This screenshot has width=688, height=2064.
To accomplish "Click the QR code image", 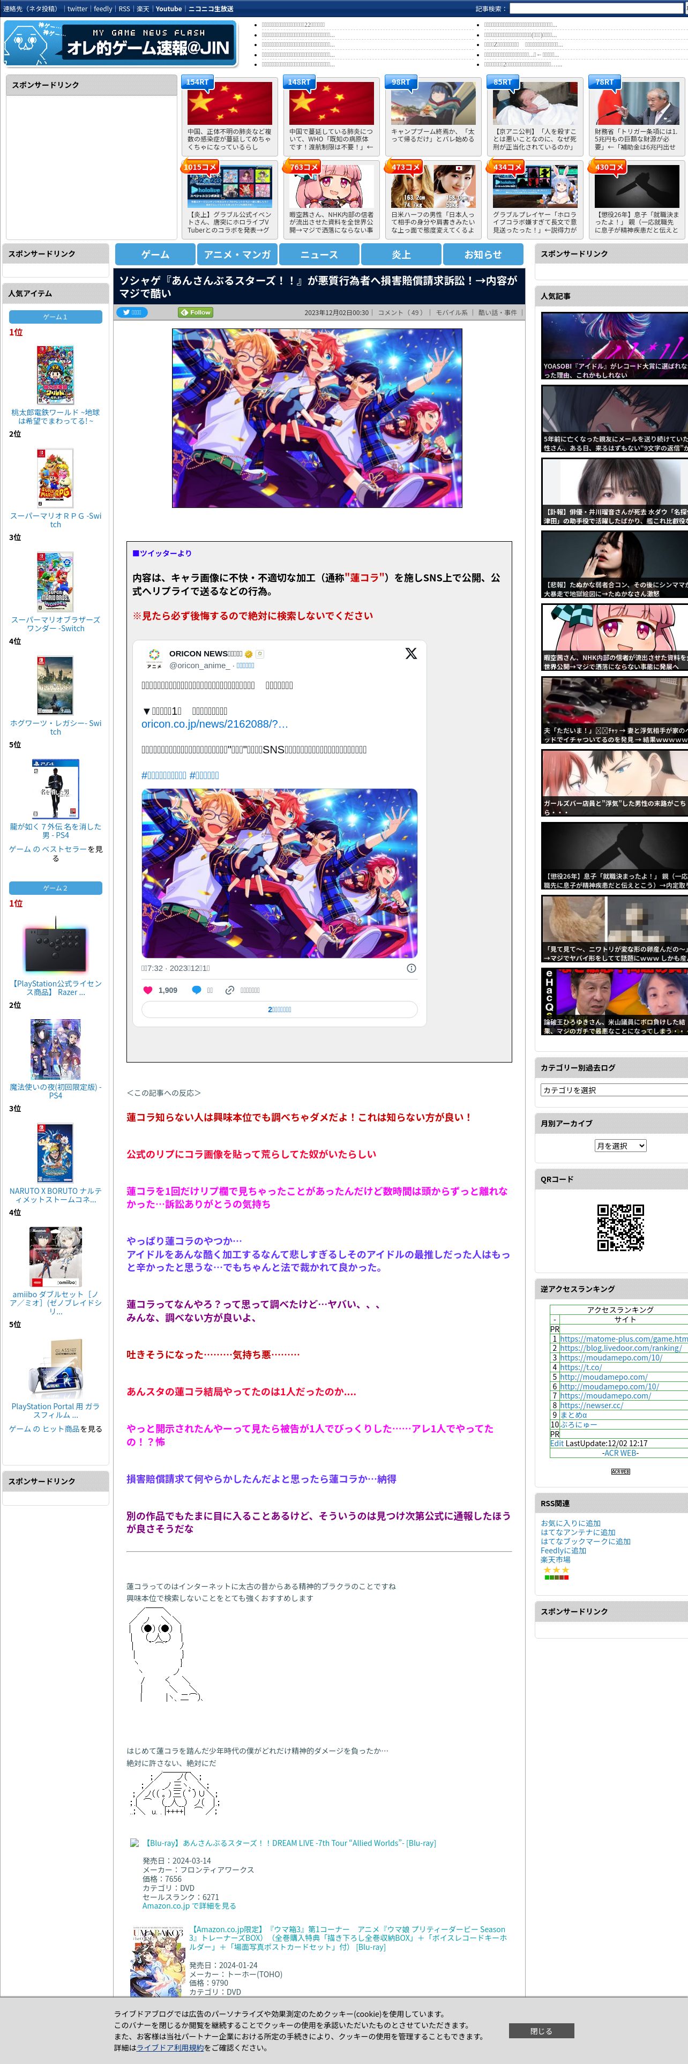I will tap(620, 1227).
